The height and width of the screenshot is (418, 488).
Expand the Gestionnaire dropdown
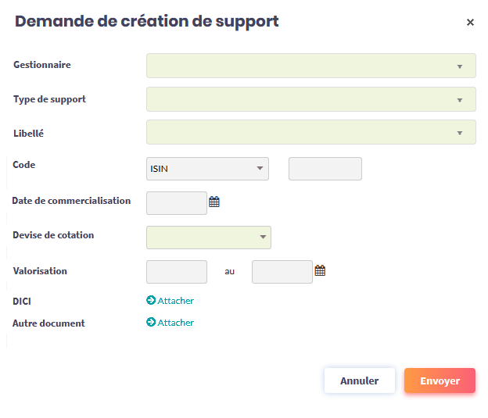[310, 66]
